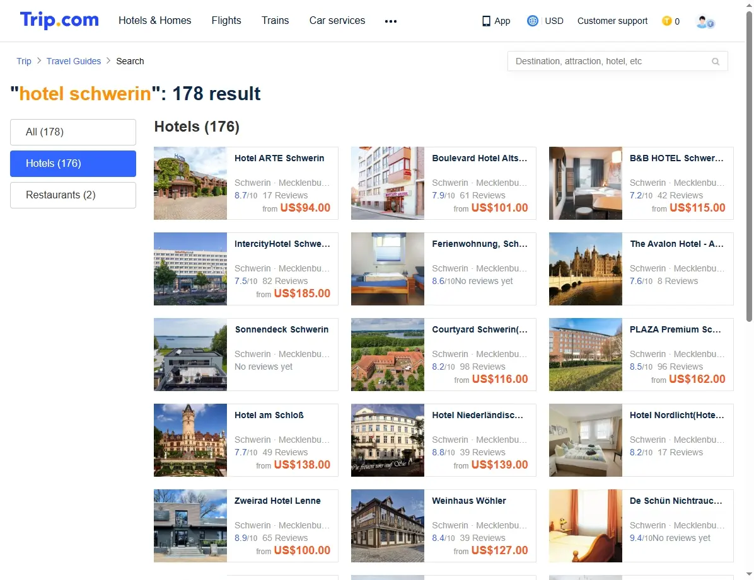Image resolution: width=754 pixels, height=580 pixels.
Task: Click IntercityHotel Schwe... title
Action: point(282,244)
